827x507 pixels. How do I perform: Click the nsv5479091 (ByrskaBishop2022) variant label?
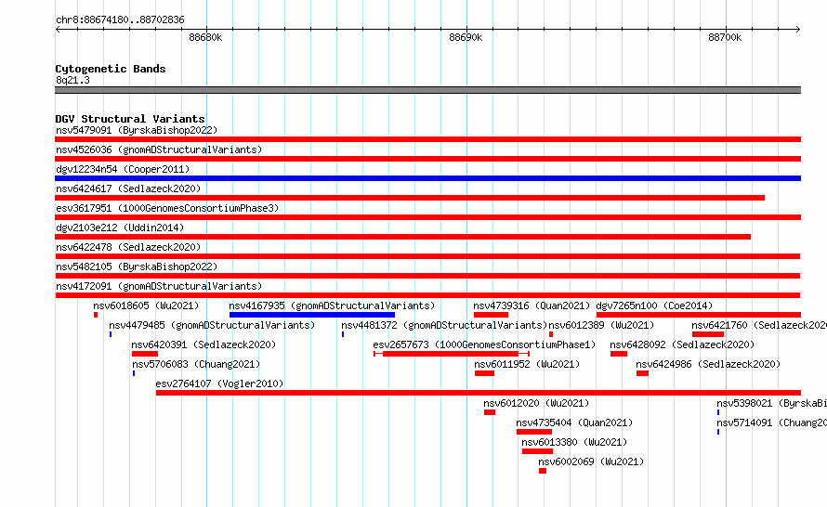pos(137,130)
